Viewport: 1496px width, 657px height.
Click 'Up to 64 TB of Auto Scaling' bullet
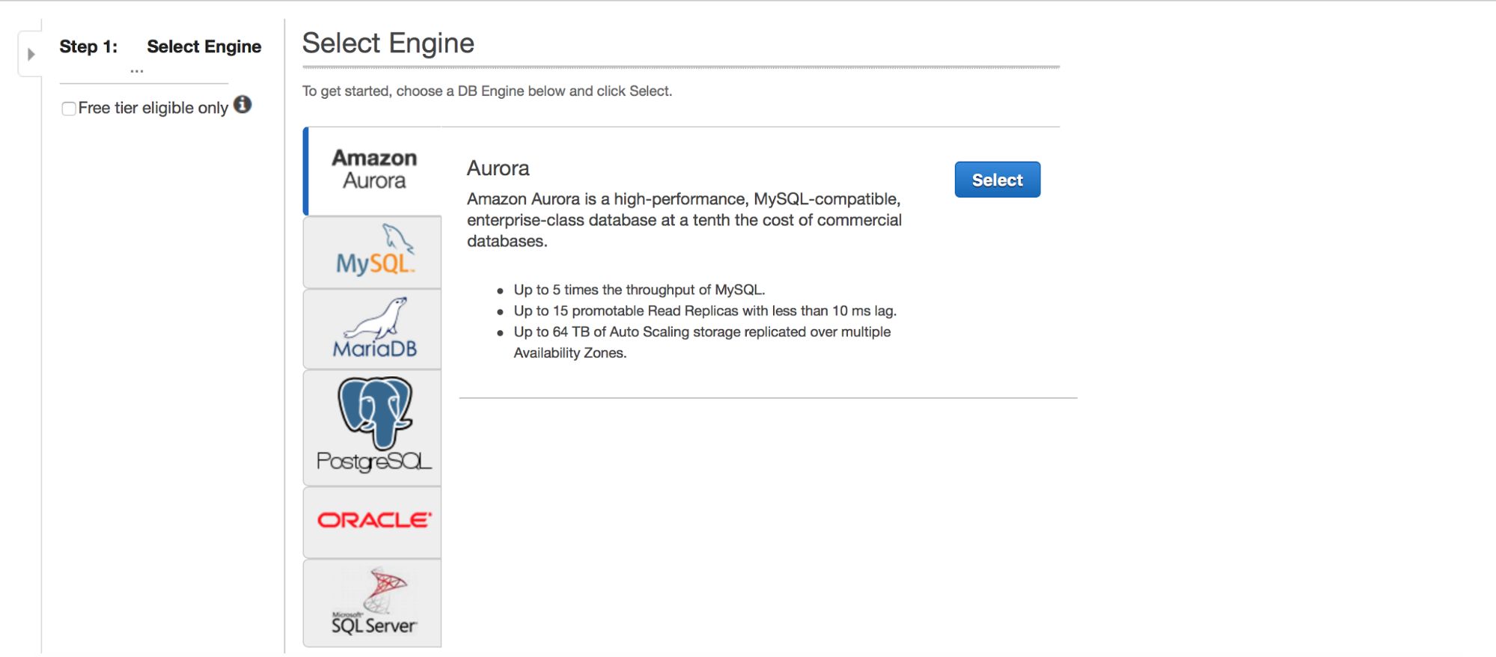point(702,342)
